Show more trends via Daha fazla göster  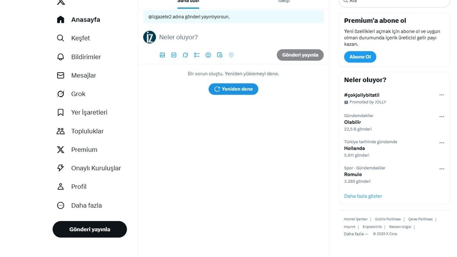point(363,196)
